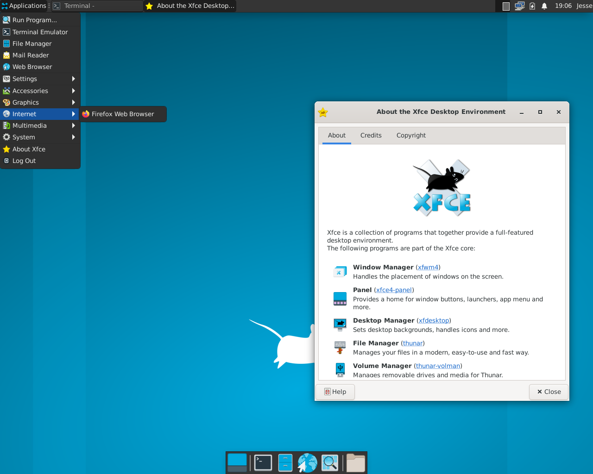Launch terminal from the bottom dock
The width and height of the screenshot is (593, 474).
point(263,462)
